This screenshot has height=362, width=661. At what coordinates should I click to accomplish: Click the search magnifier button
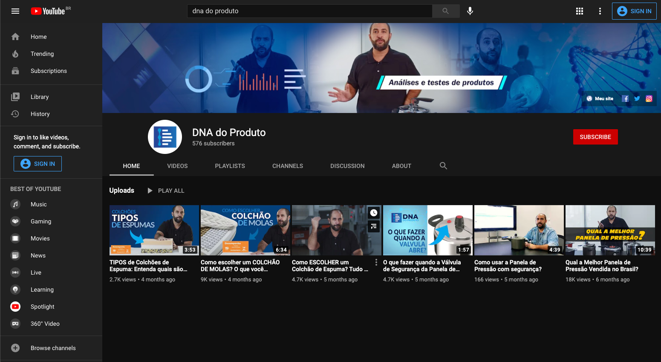pyautogui.click(x=446, y=11)
